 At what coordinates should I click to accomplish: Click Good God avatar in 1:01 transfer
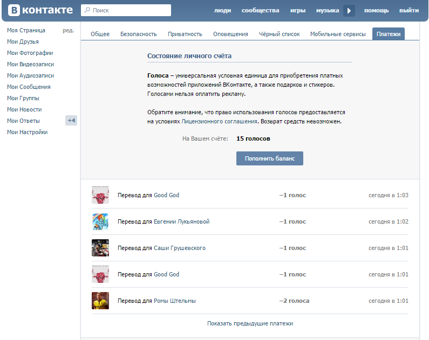pos(100,274)
